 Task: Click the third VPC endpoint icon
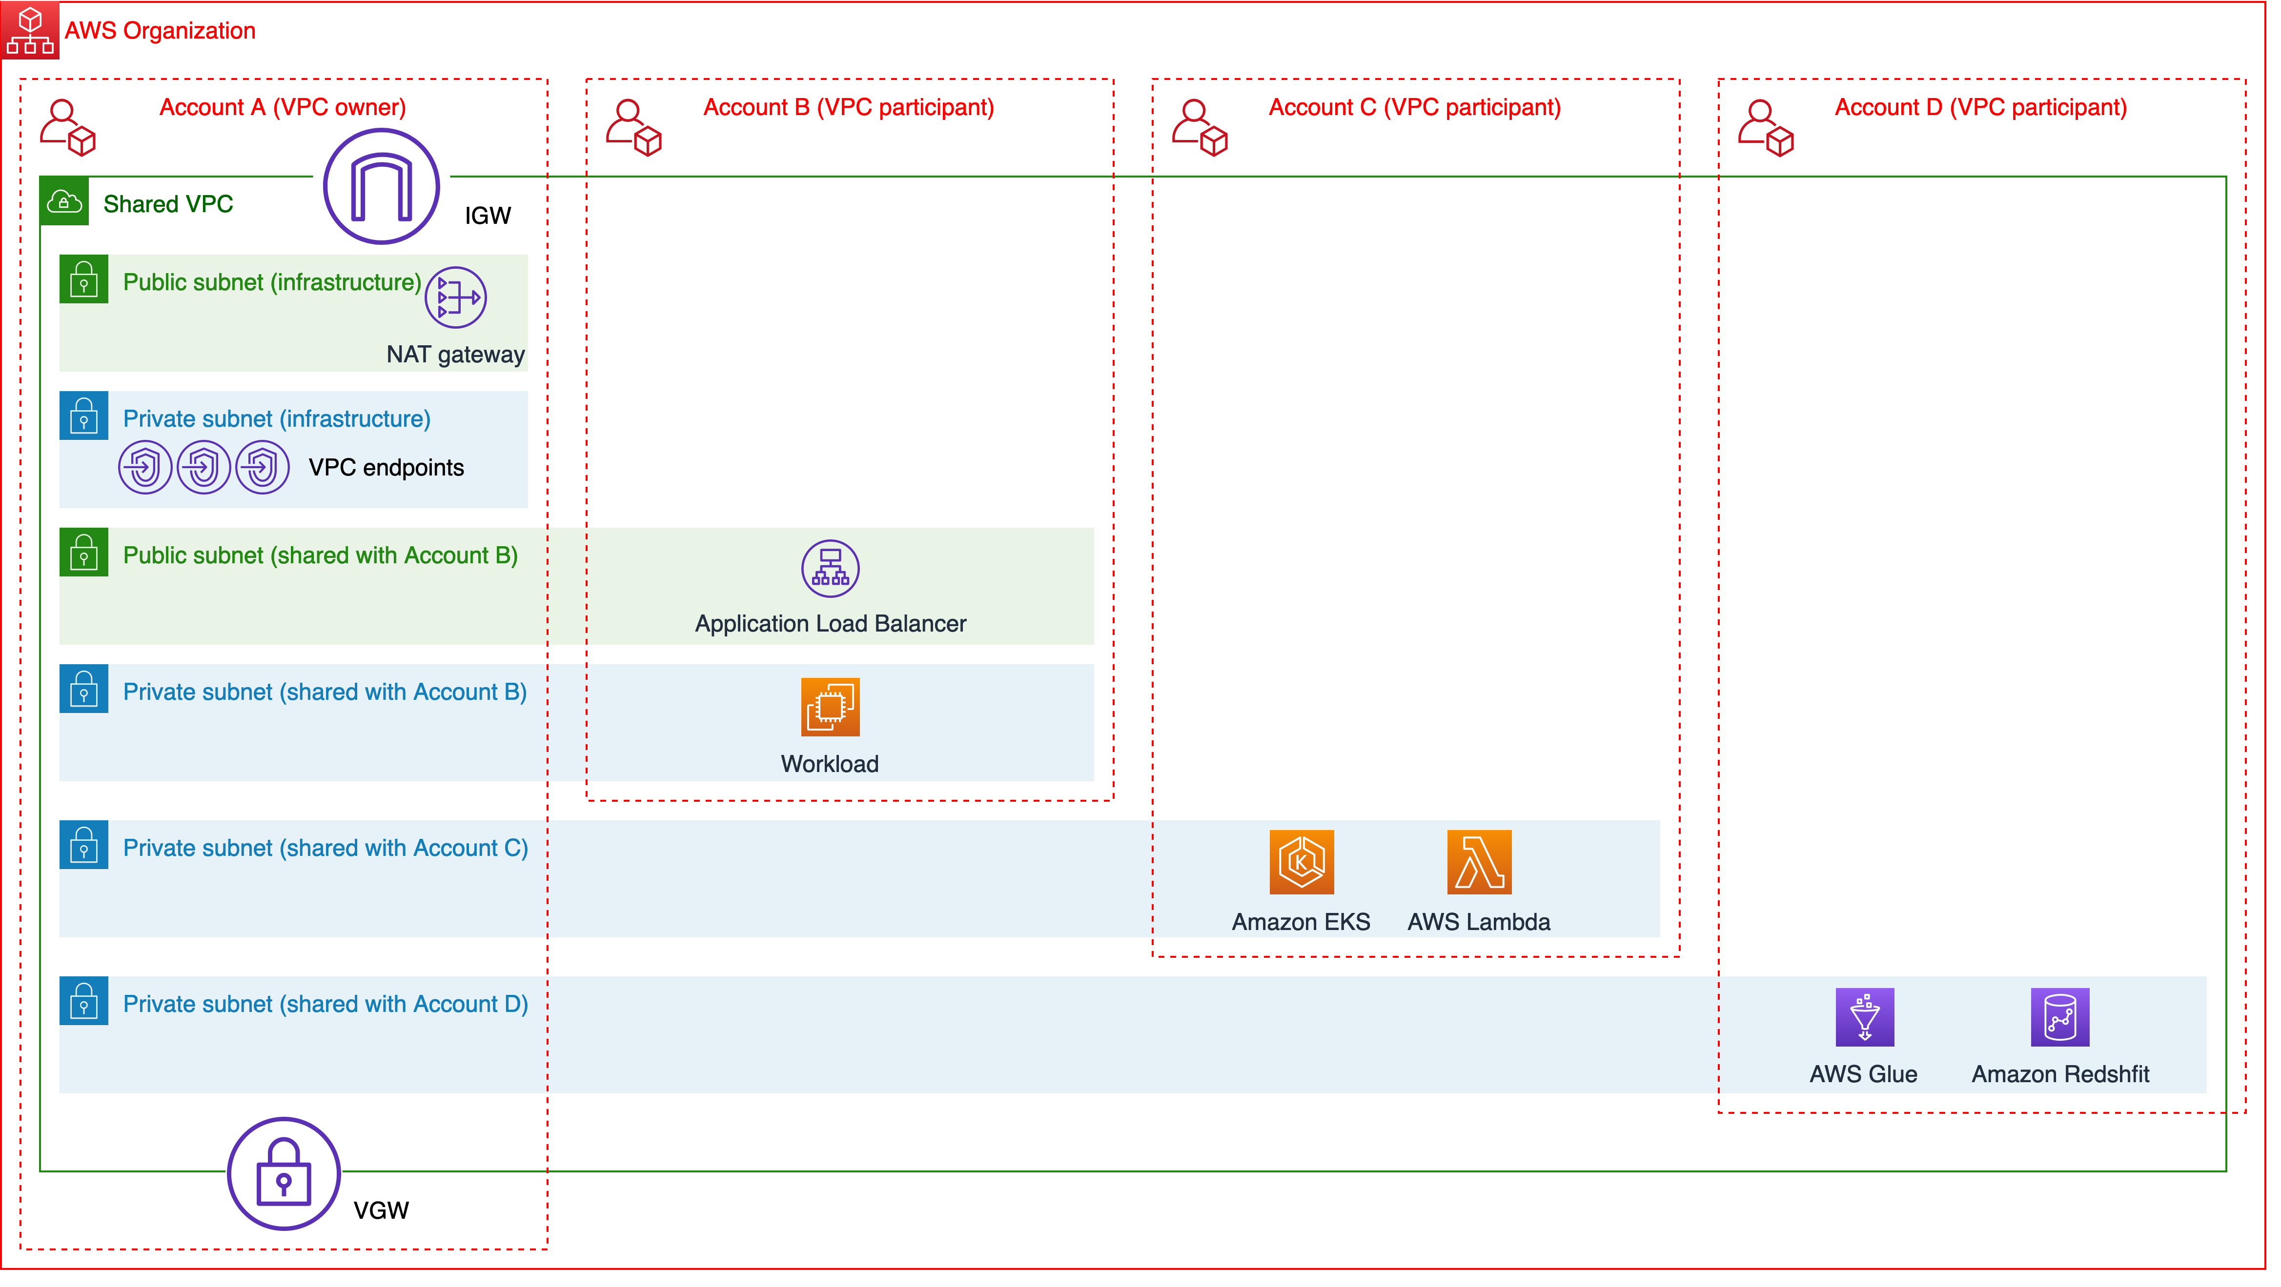pyautogui.click(x=263, y=468)
